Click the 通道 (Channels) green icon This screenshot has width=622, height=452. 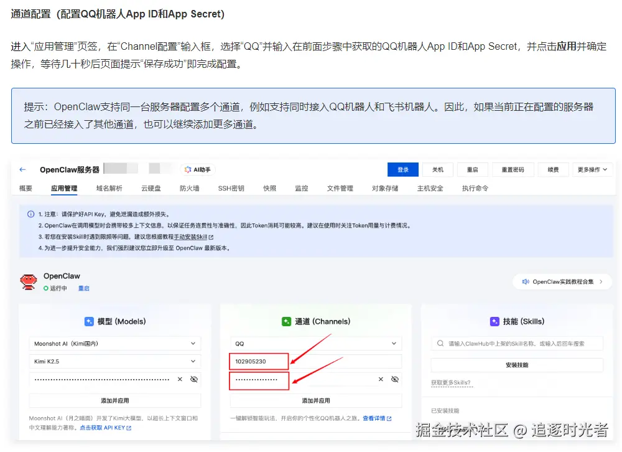tap(286, 321)
